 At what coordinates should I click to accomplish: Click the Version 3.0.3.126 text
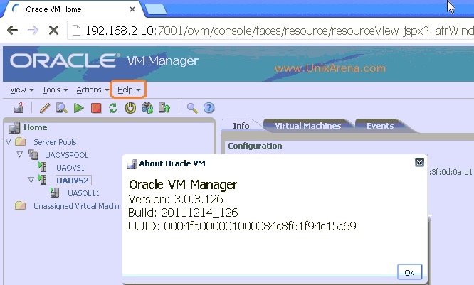click(176, 199)
